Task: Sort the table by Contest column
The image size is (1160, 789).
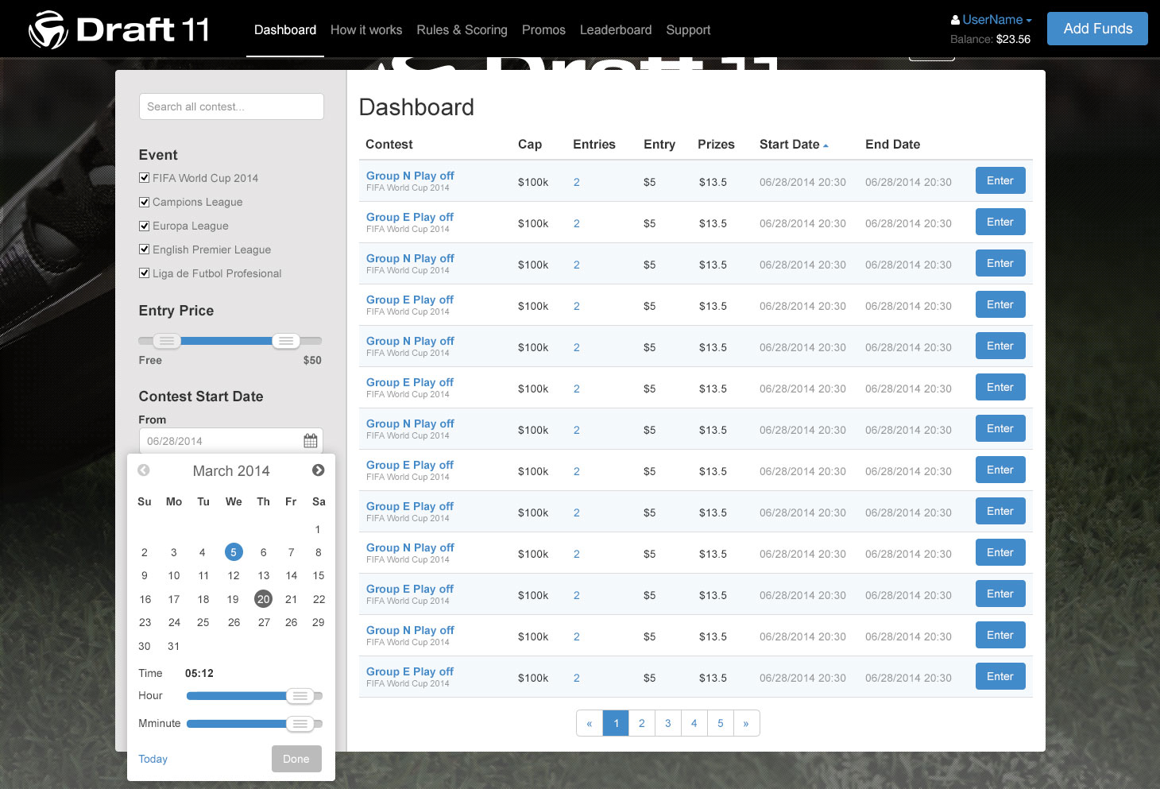Action: click(389, 145)
